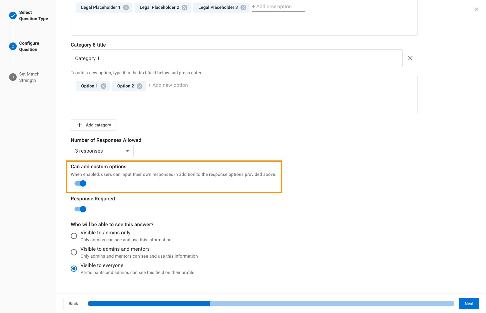
Task: Disable the Can add custom options toggle
Action: click(80, 183)
